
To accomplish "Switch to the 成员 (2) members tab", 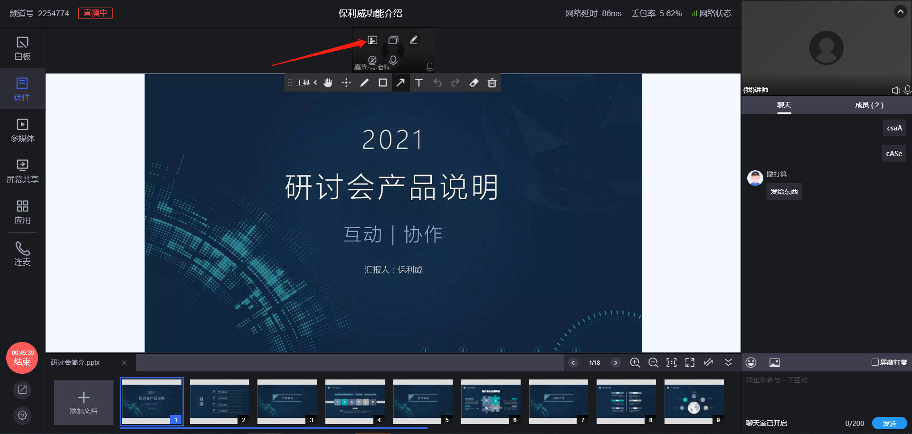I will coord(869,105).
